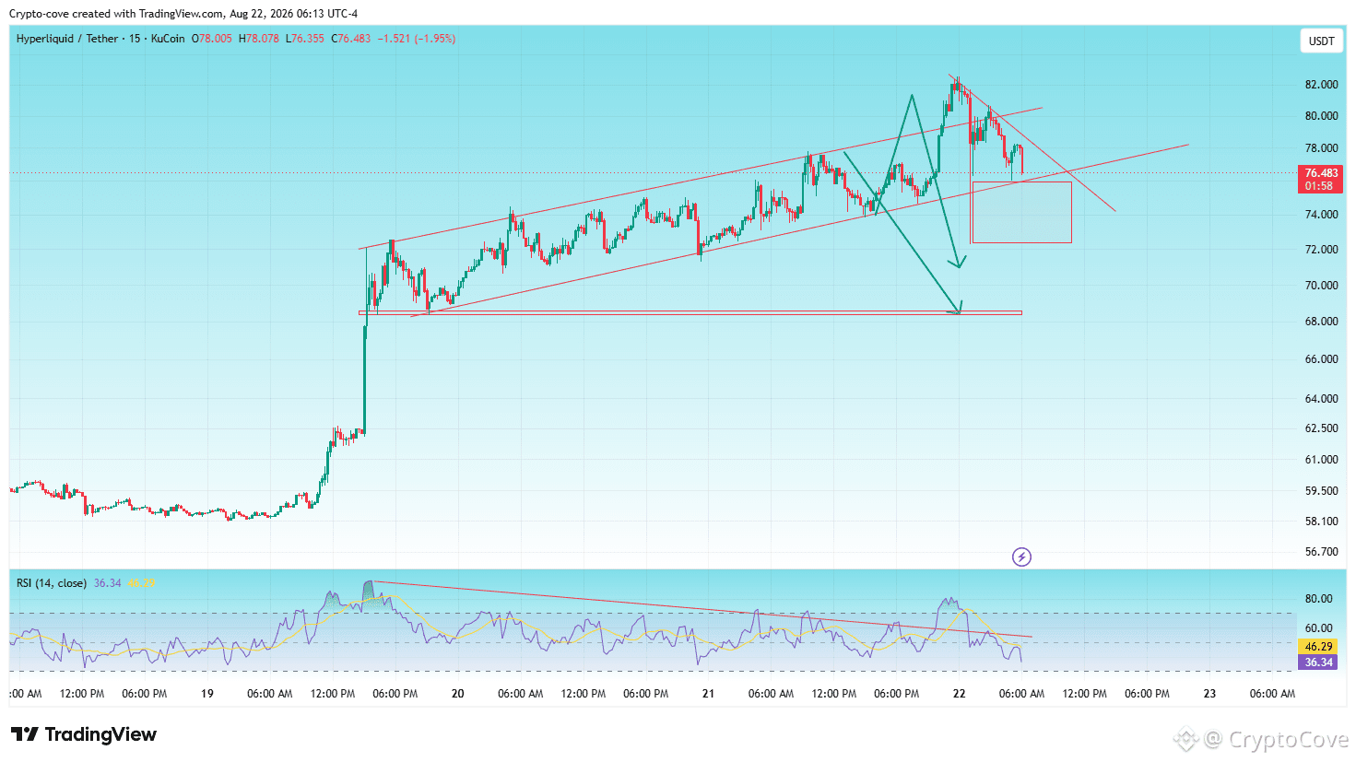The image size is (1356, 762).
Task: Click the 74.000 price axis label
Action: pyautogui.click(x=1321, y=215)
